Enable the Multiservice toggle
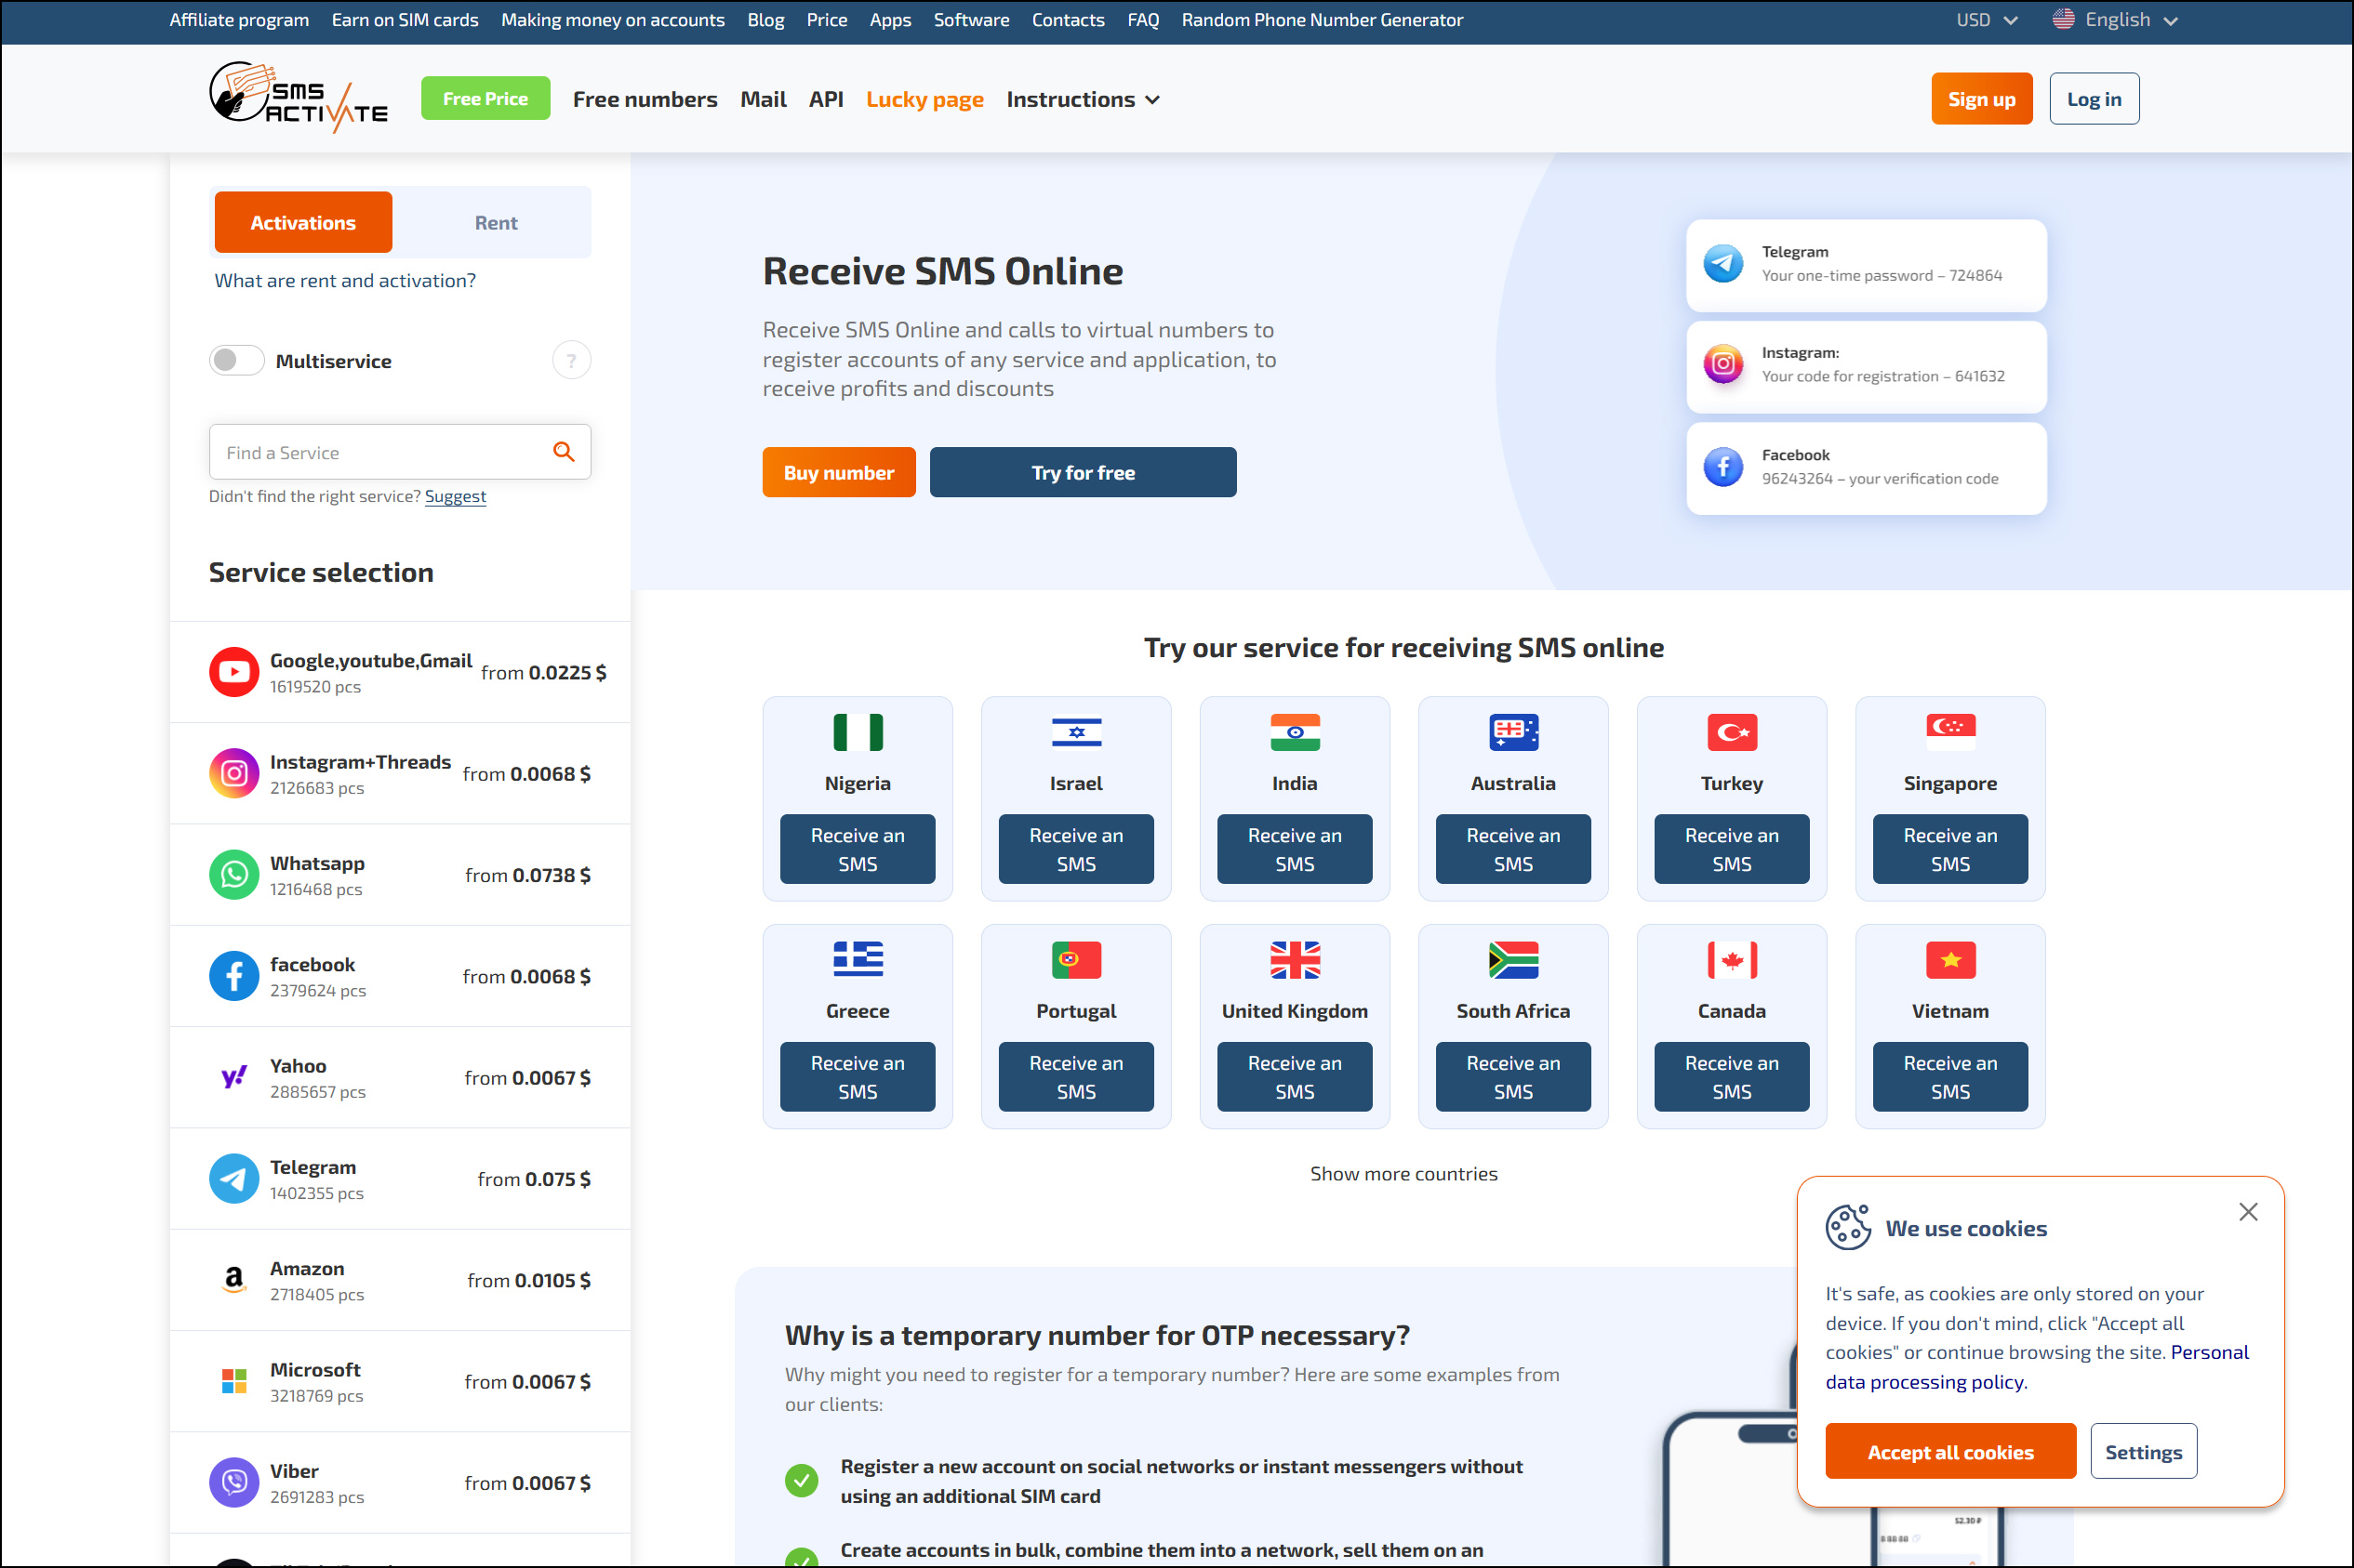Screen dimensions: 2354x1568 pos(236,360)
